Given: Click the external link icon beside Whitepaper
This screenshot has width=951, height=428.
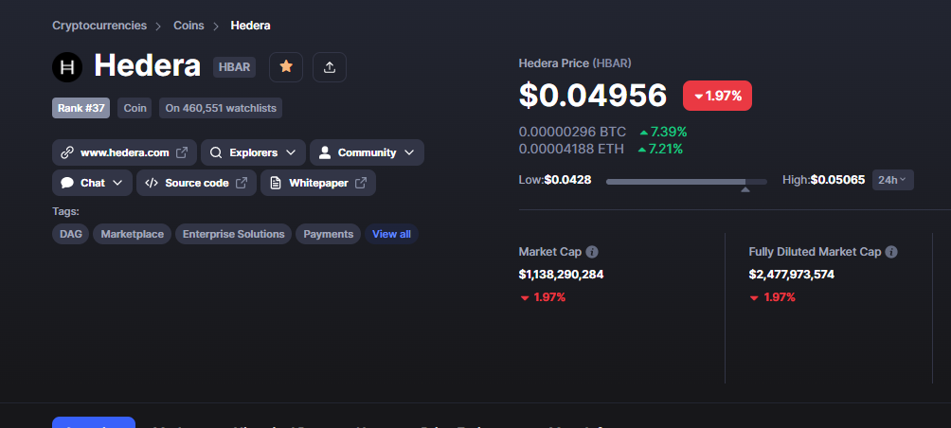Looking at the screenshot, I should pos(361,183).
